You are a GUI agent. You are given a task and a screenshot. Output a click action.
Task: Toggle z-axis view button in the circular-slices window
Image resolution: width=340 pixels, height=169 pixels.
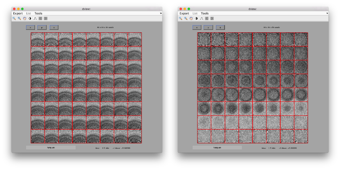pos(220,27)
